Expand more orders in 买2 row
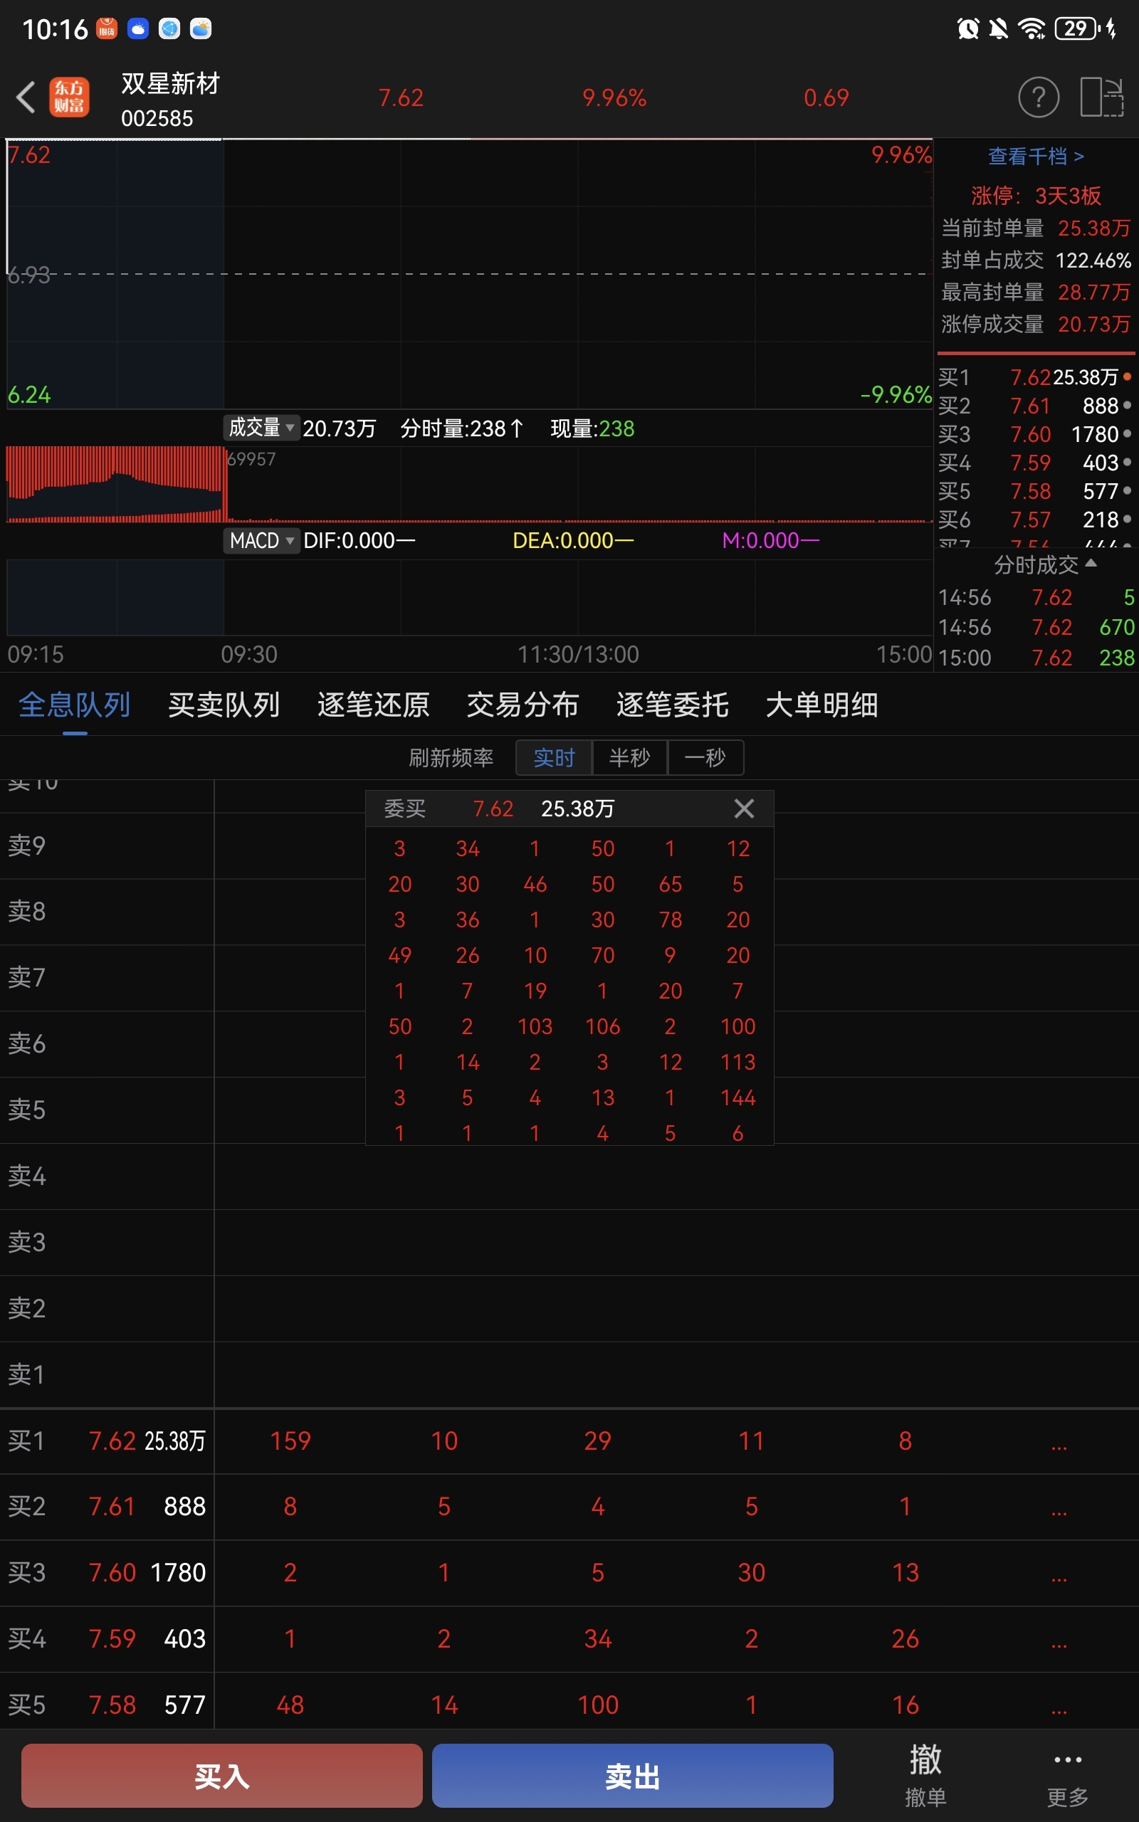This screenshot has height=1822, width=1139. pyautogui.click(x=1059, y=1512)
